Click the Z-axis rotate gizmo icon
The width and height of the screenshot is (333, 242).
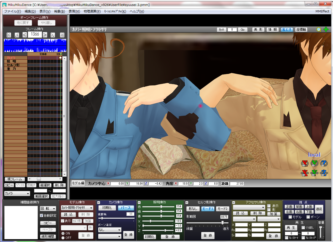[324, 163]
